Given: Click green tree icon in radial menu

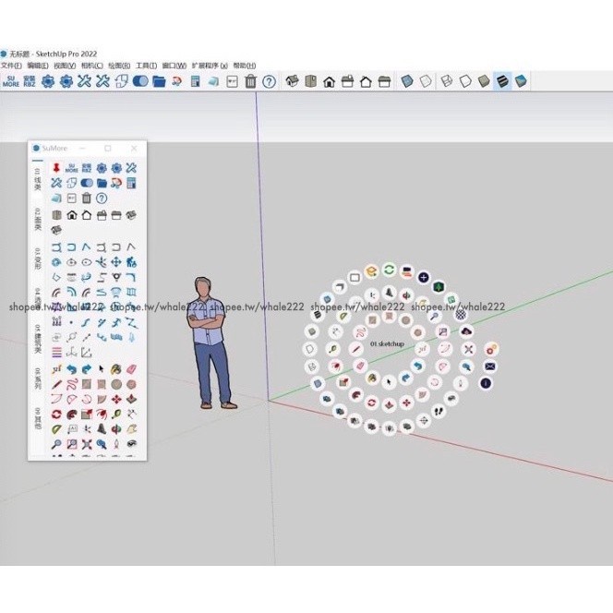Looking at the screenshot, I should [x=439, y=287].
